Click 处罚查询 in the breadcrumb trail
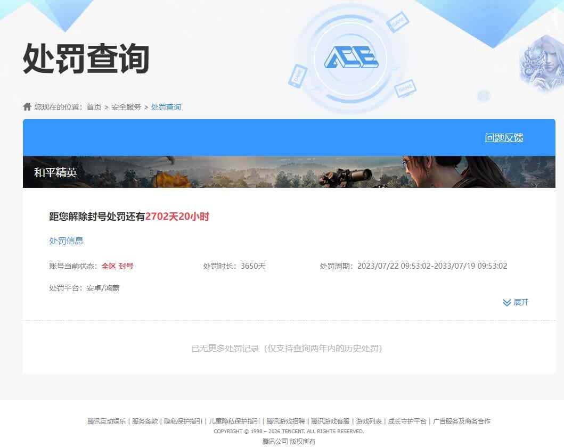Screen dimensions: 564x447 pyautogui.click(x=166, y=106)
